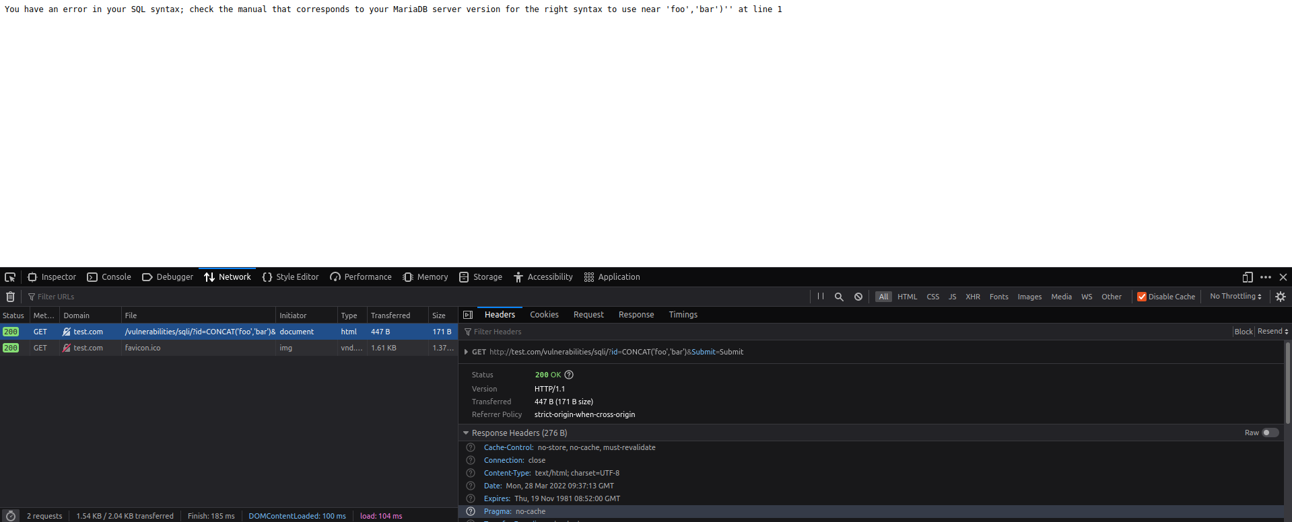
Task: Sort by the File column header
Action: (x=198, y=315)
